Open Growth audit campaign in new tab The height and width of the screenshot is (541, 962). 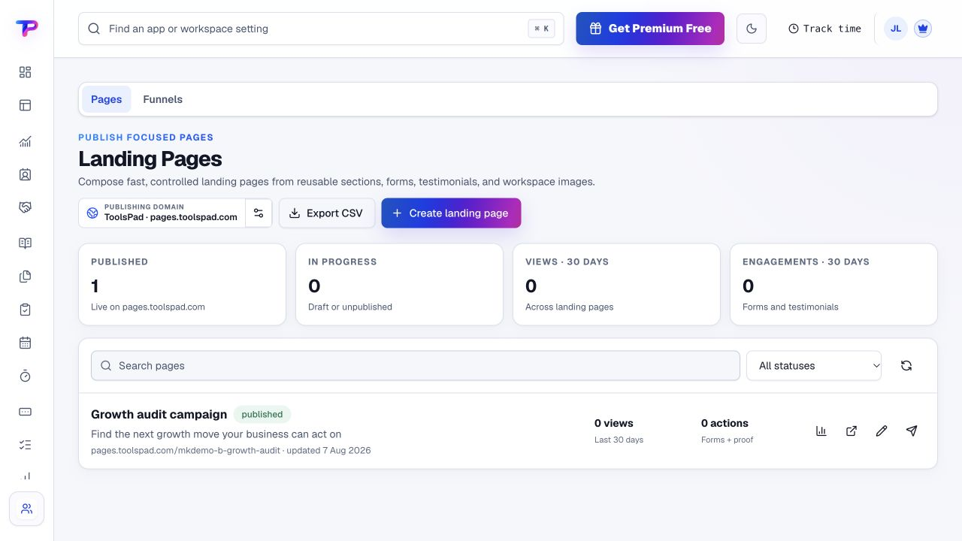(852, 431)
